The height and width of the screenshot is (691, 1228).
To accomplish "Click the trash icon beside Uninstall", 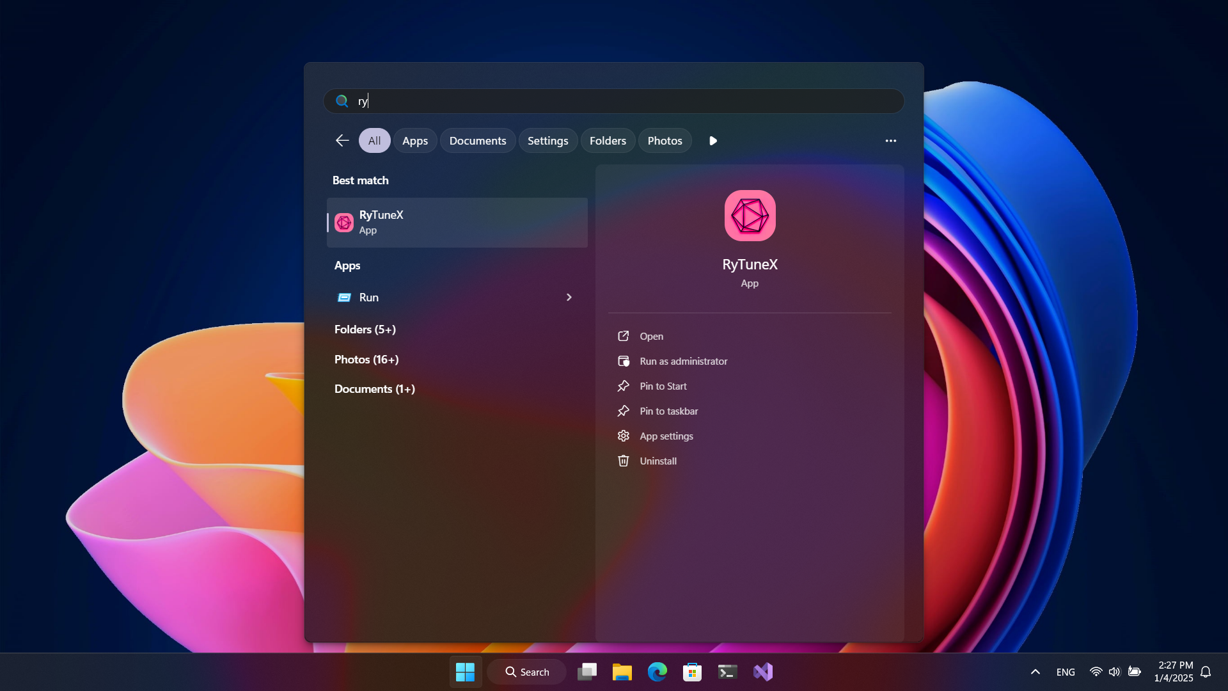I will pyautogui.click(x=624, y=461).
